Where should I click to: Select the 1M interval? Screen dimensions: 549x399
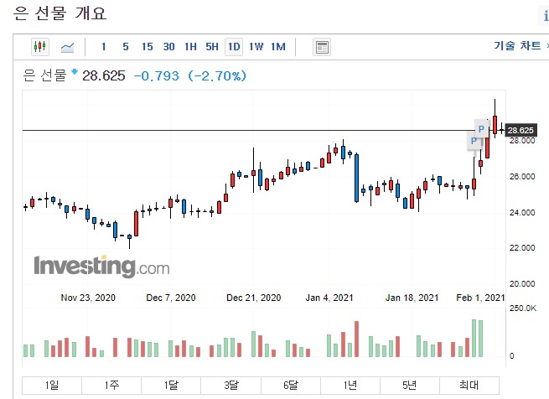tap(278, 47)
